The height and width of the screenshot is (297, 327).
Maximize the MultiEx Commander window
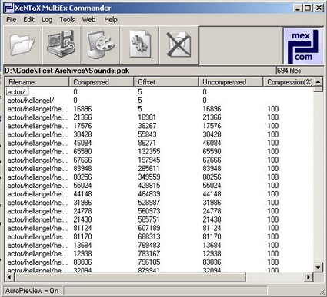308,8
